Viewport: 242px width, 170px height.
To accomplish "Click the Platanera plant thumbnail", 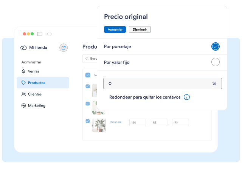I will [99, 125].
